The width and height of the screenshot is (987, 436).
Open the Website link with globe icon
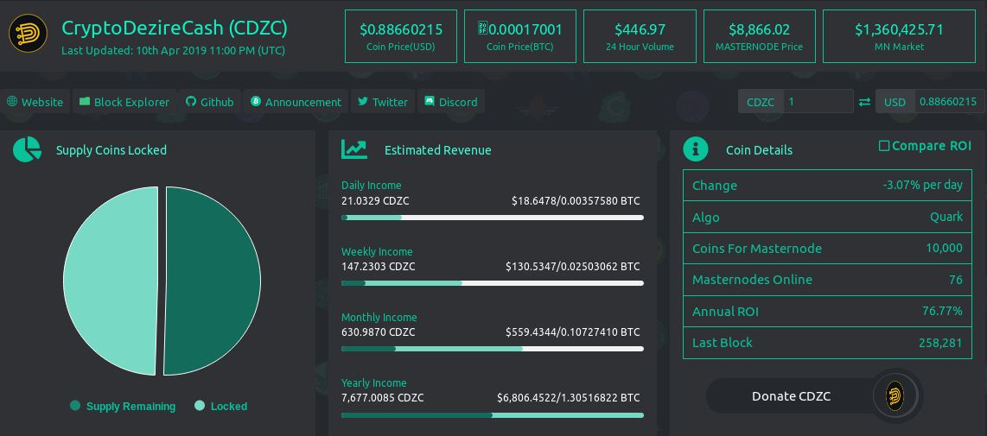pyautogui.click(x=35, y=102)
